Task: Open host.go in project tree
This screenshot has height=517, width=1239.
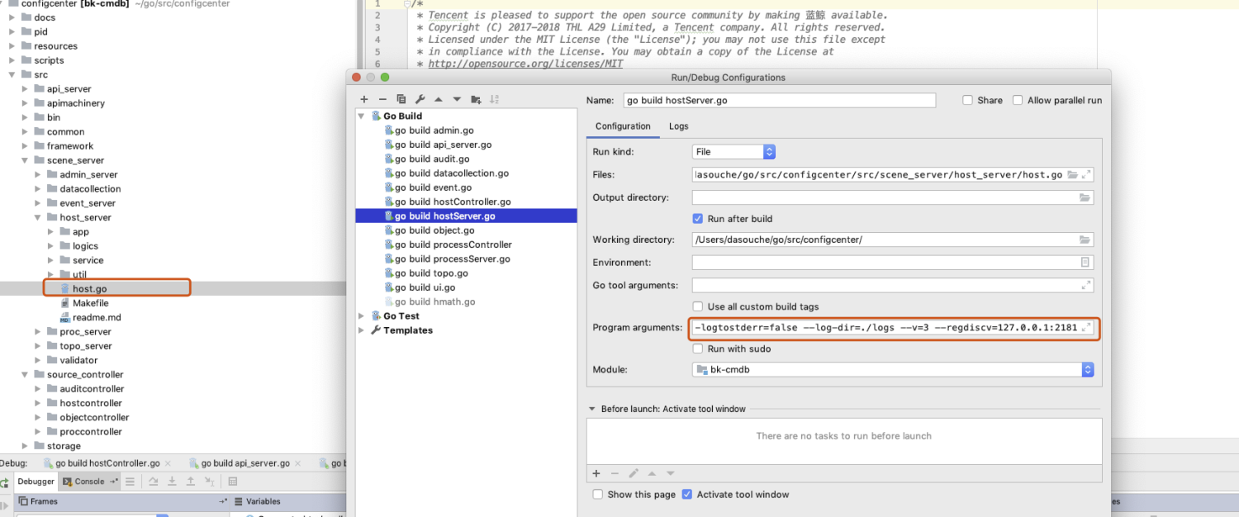Action: click(x=89, y=289)
